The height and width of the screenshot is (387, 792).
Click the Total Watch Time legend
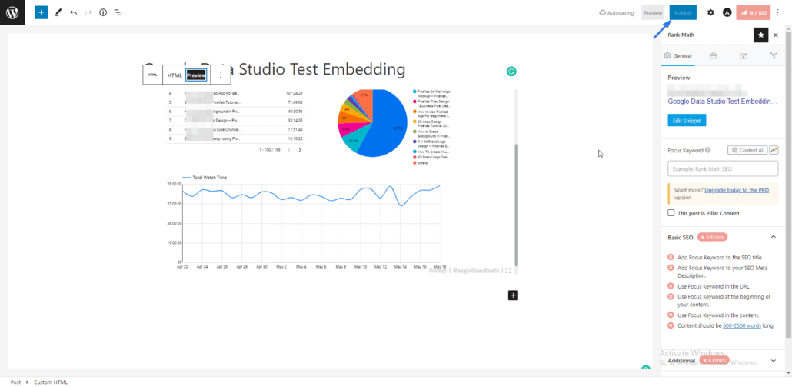pos(205,178)
